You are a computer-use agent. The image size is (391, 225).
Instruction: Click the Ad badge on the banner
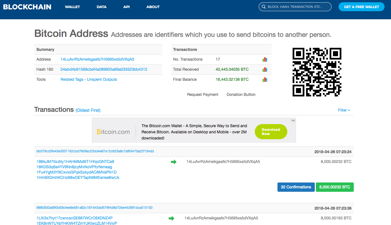[293, 120]
